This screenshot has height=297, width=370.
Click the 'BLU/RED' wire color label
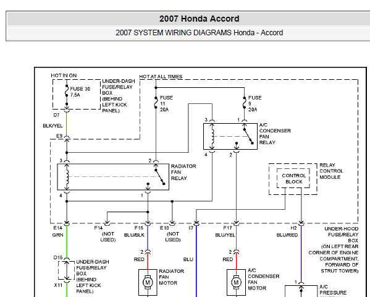pyautogui.click(x=287, y=235)
